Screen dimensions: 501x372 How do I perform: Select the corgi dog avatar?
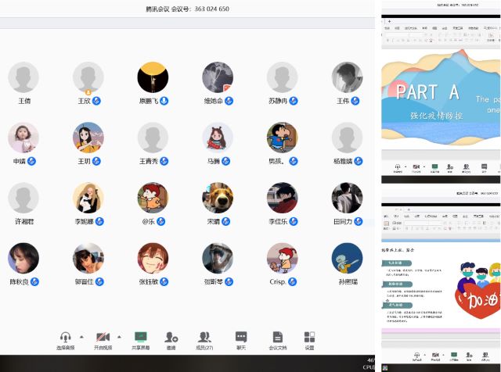tap(218, 198)
